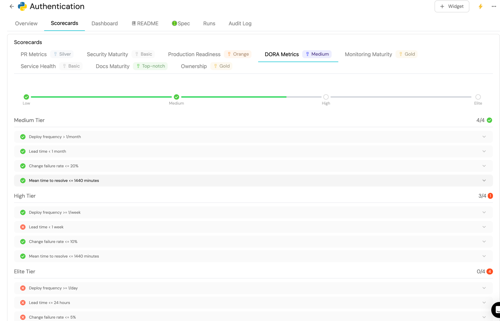Switch to the Spec tab

(x=181, y=24)
